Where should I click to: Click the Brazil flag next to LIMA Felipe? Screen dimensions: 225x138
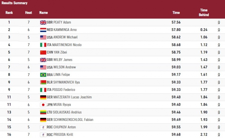tap(43, 75)
